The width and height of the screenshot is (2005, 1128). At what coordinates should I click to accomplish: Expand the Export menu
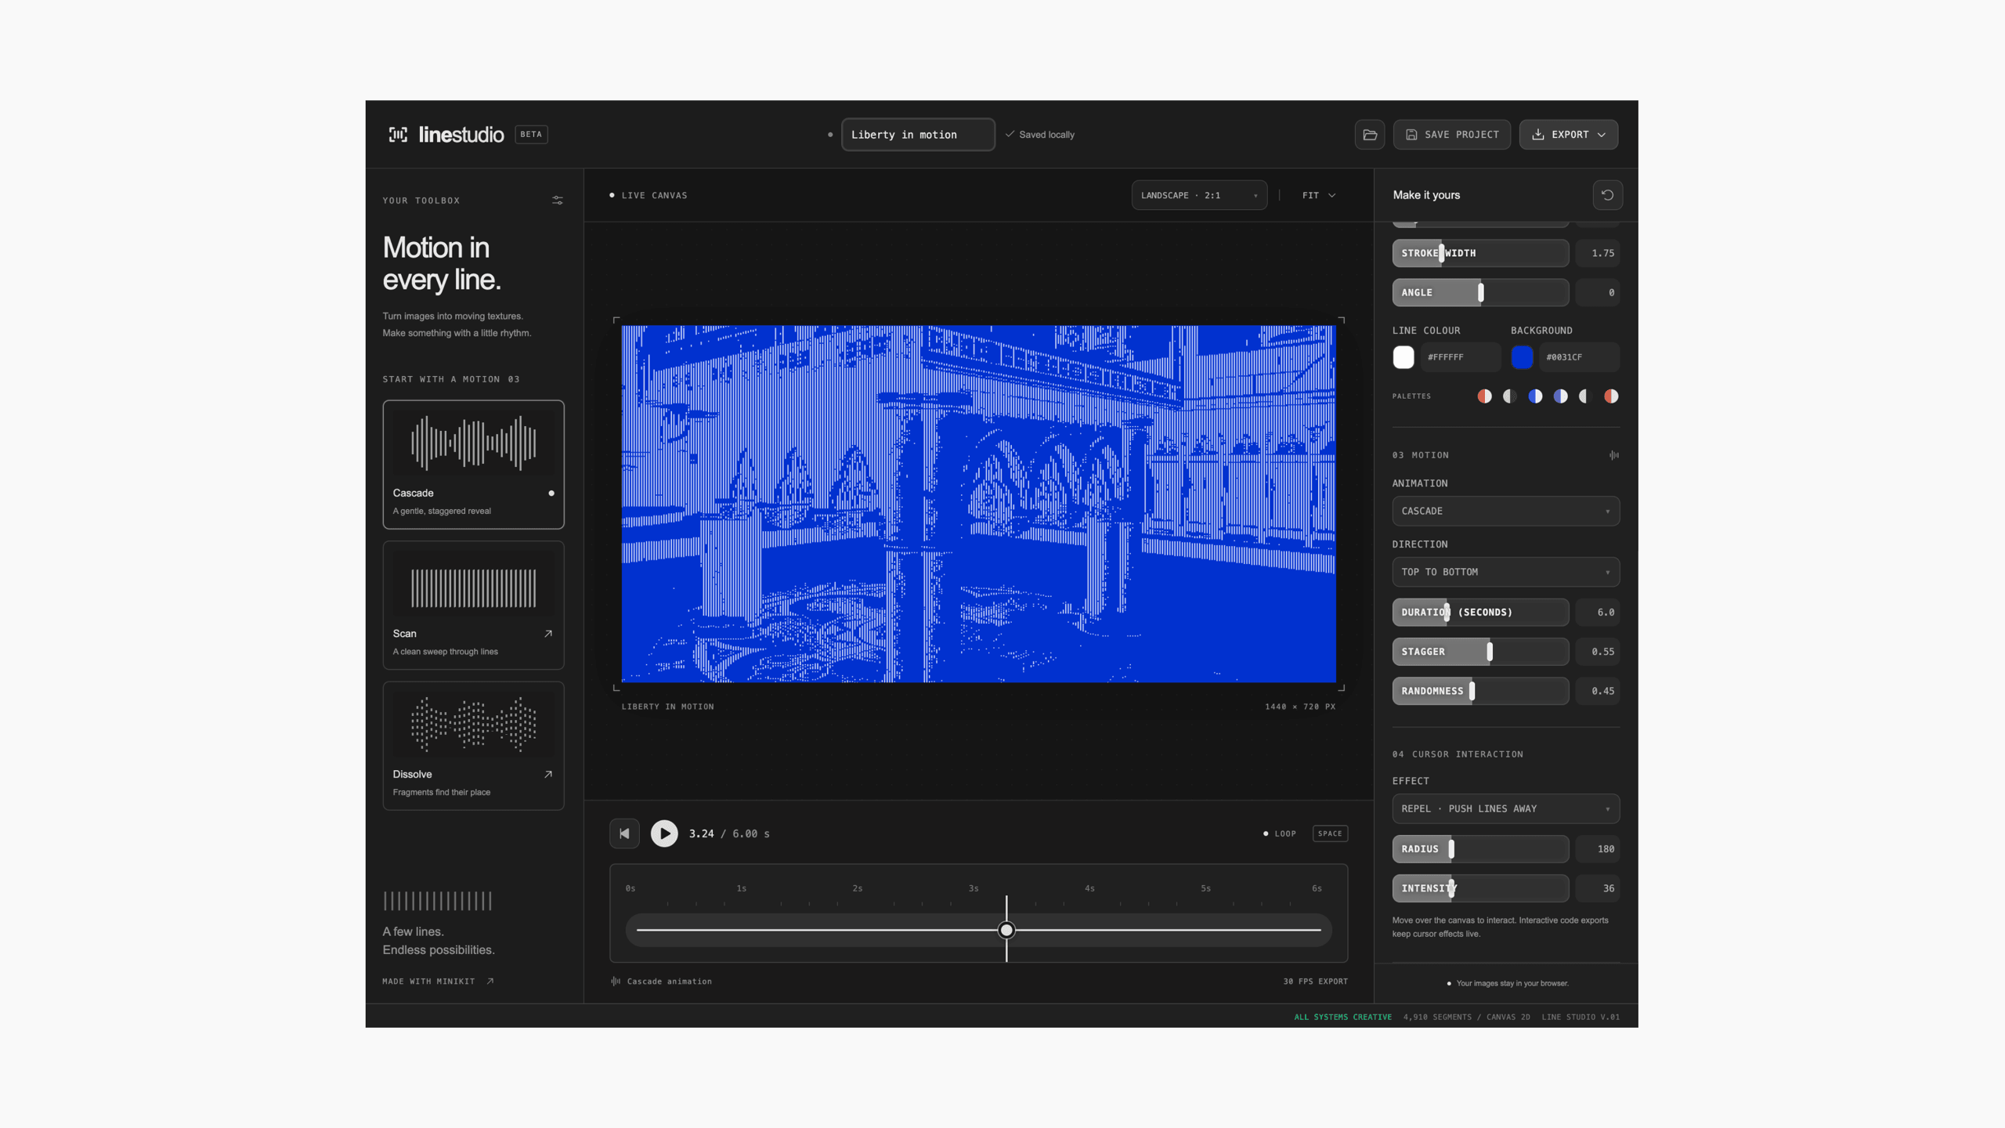click(1569, 135)
